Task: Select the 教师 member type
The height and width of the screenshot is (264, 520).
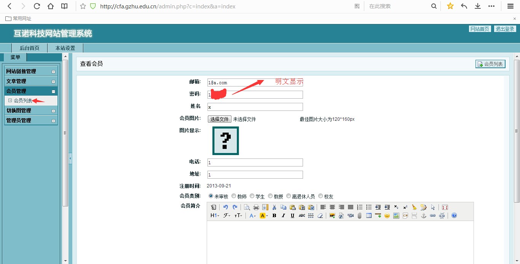Action: click(x=234, y=196)
